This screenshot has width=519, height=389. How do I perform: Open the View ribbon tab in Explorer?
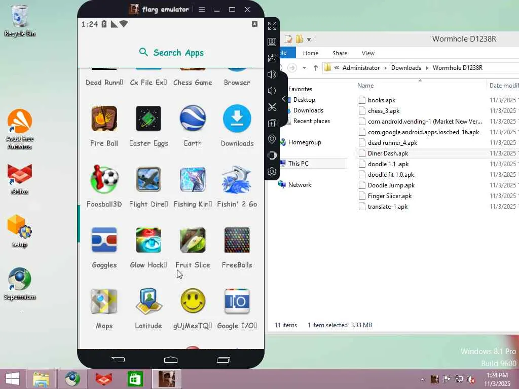click(x=368, y=53)
